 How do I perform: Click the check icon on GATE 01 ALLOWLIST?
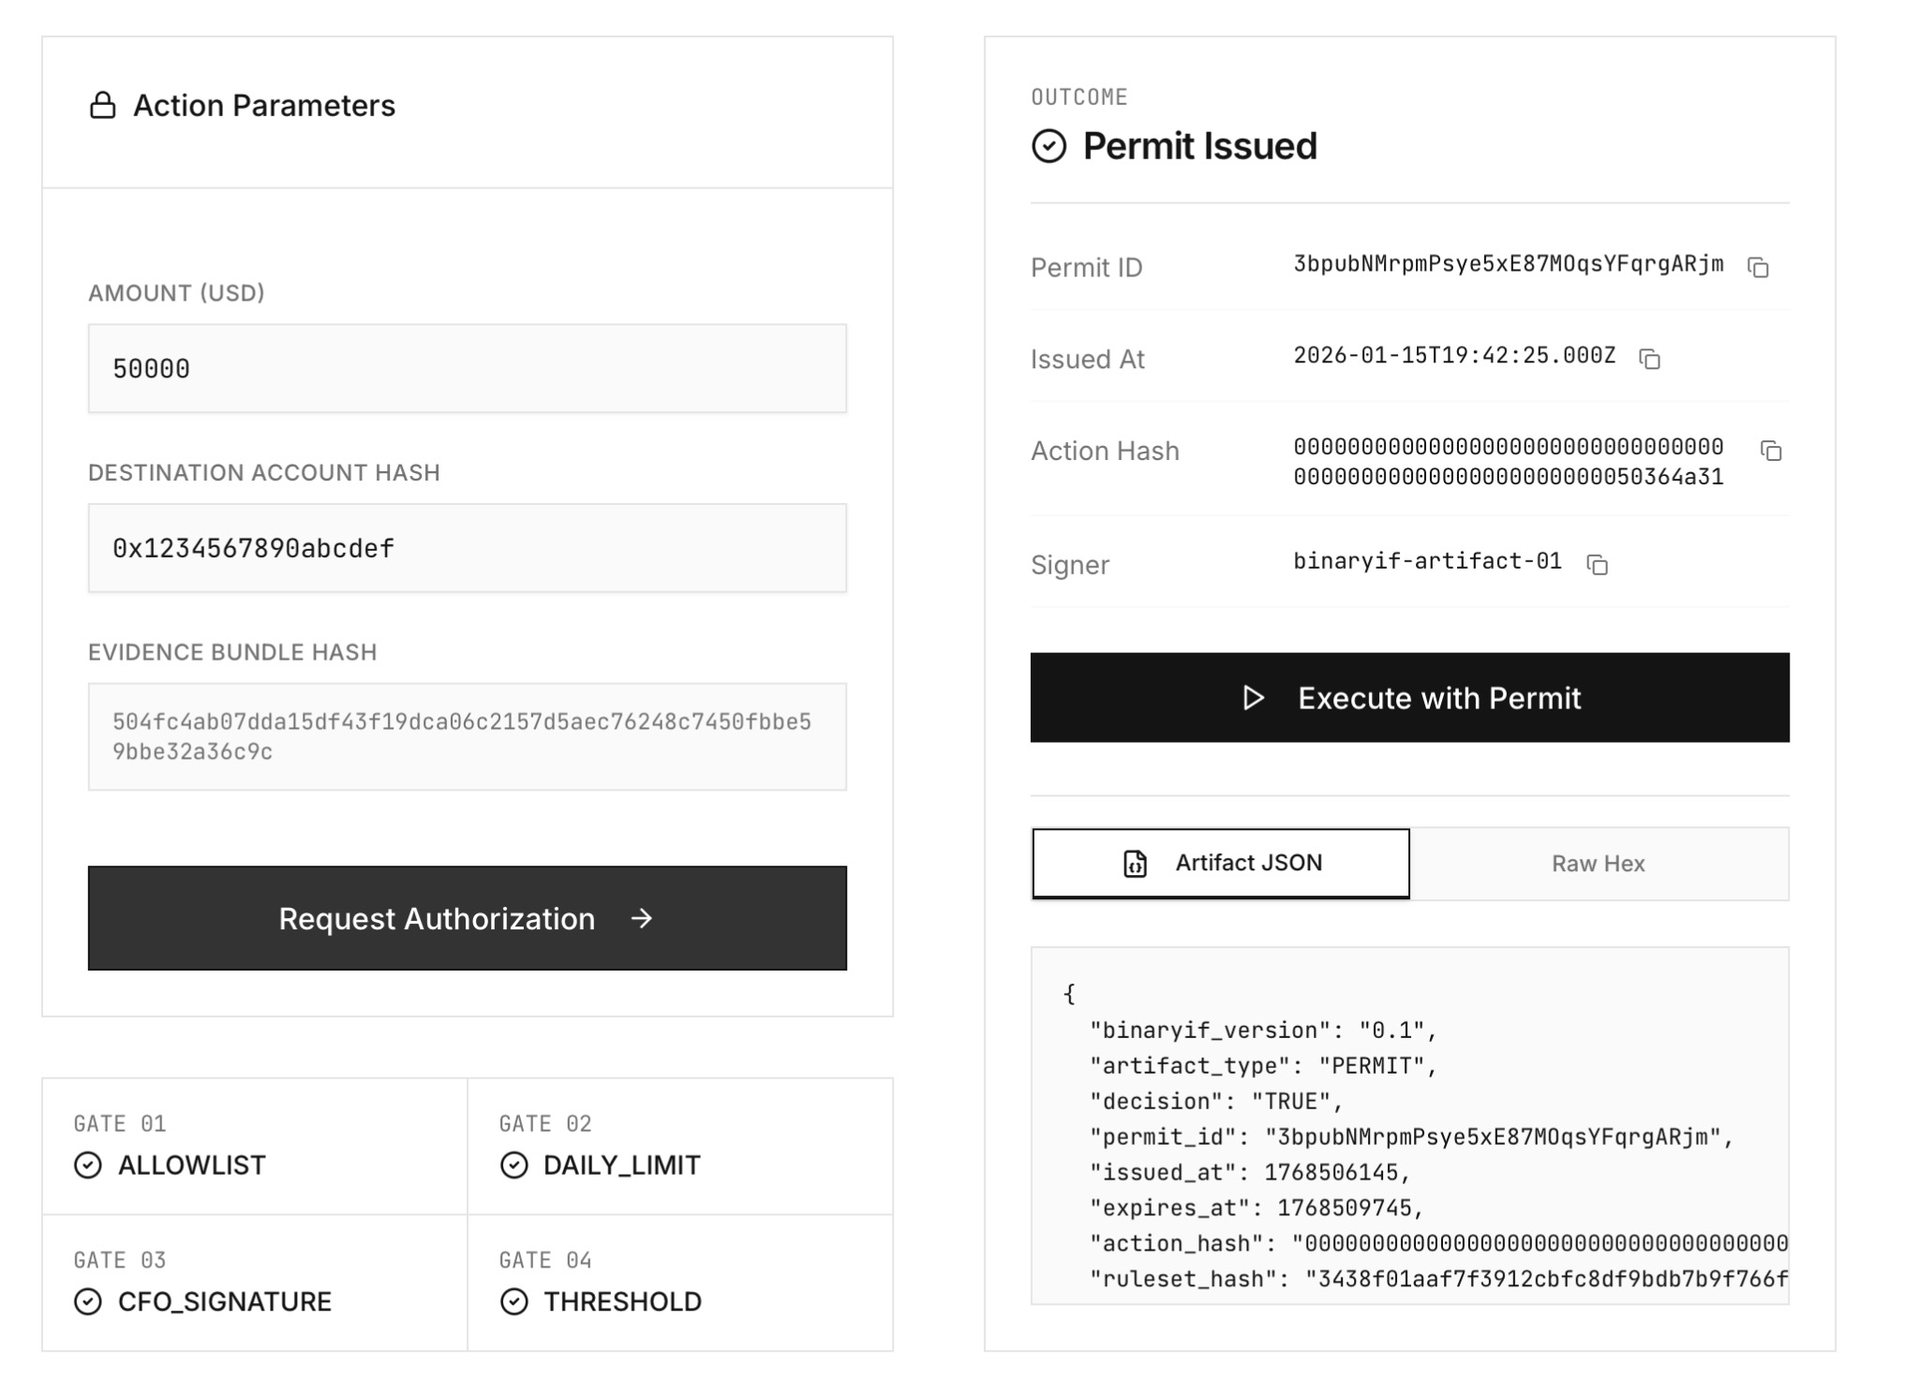[x=87, y=1165]
